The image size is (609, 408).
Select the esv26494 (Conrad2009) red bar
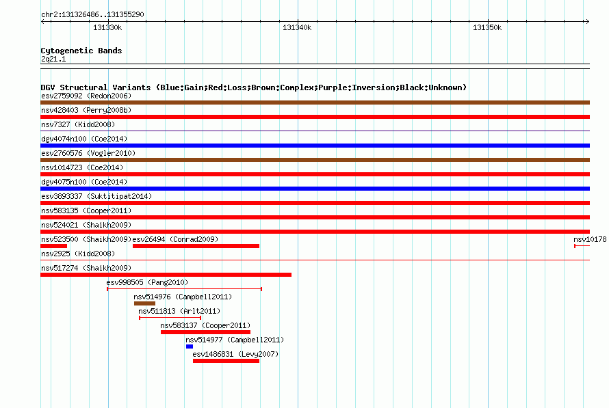(196, 246)
